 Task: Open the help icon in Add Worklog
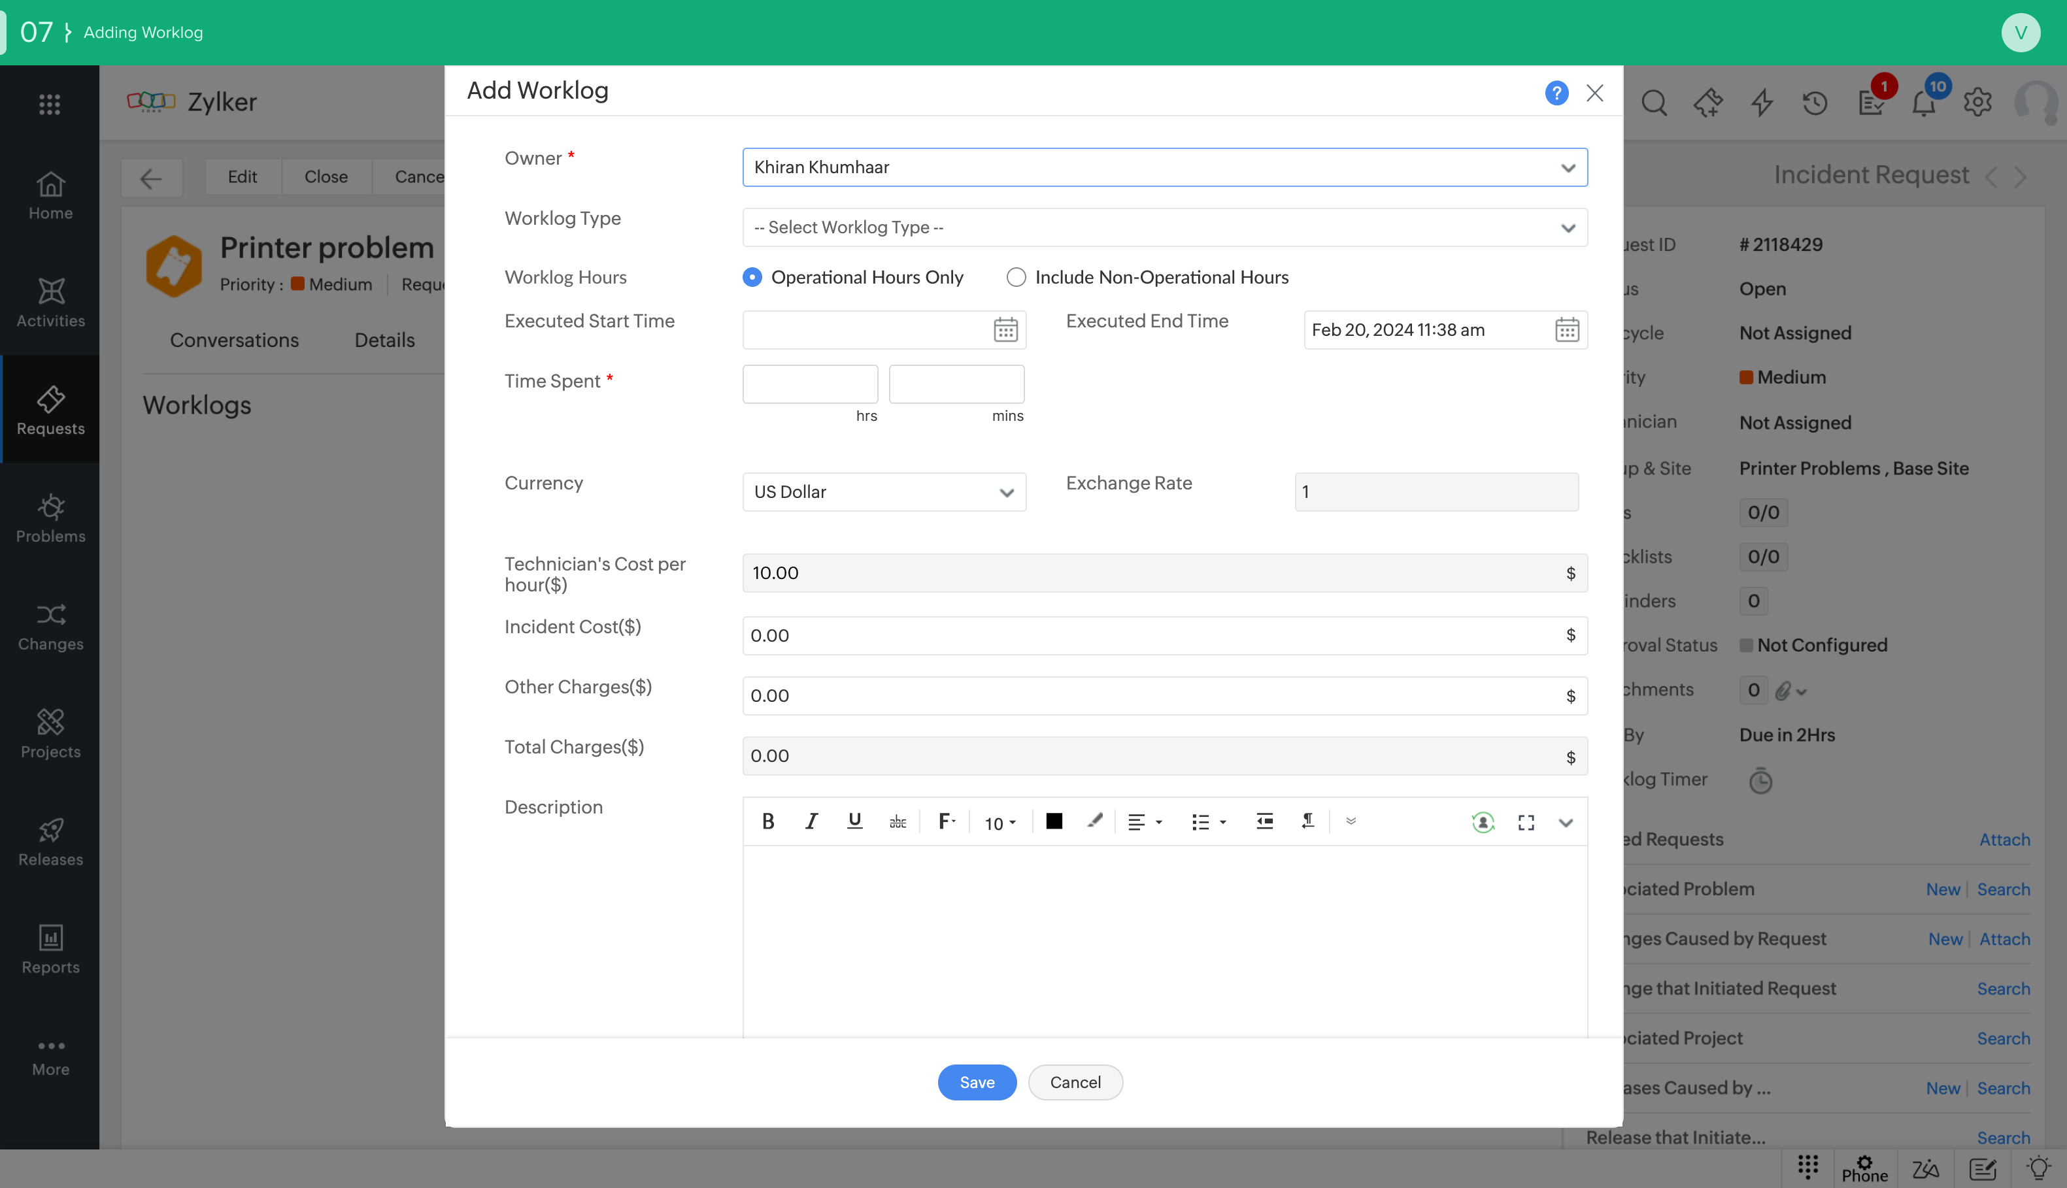(1556, 92)
